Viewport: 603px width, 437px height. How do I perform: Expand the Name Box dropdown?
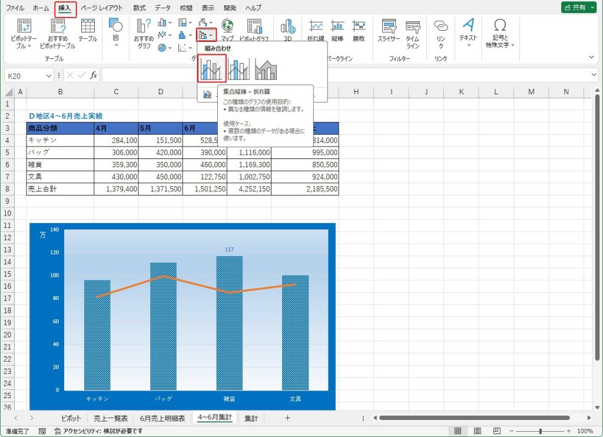tap(49, 75)
